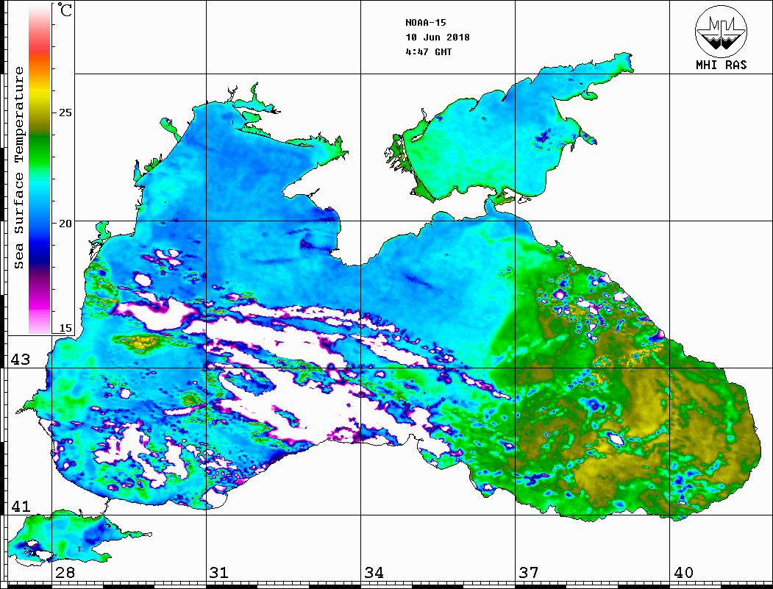Click the '15' tick label on legend

pyautogui.click(x=65, y=328)
